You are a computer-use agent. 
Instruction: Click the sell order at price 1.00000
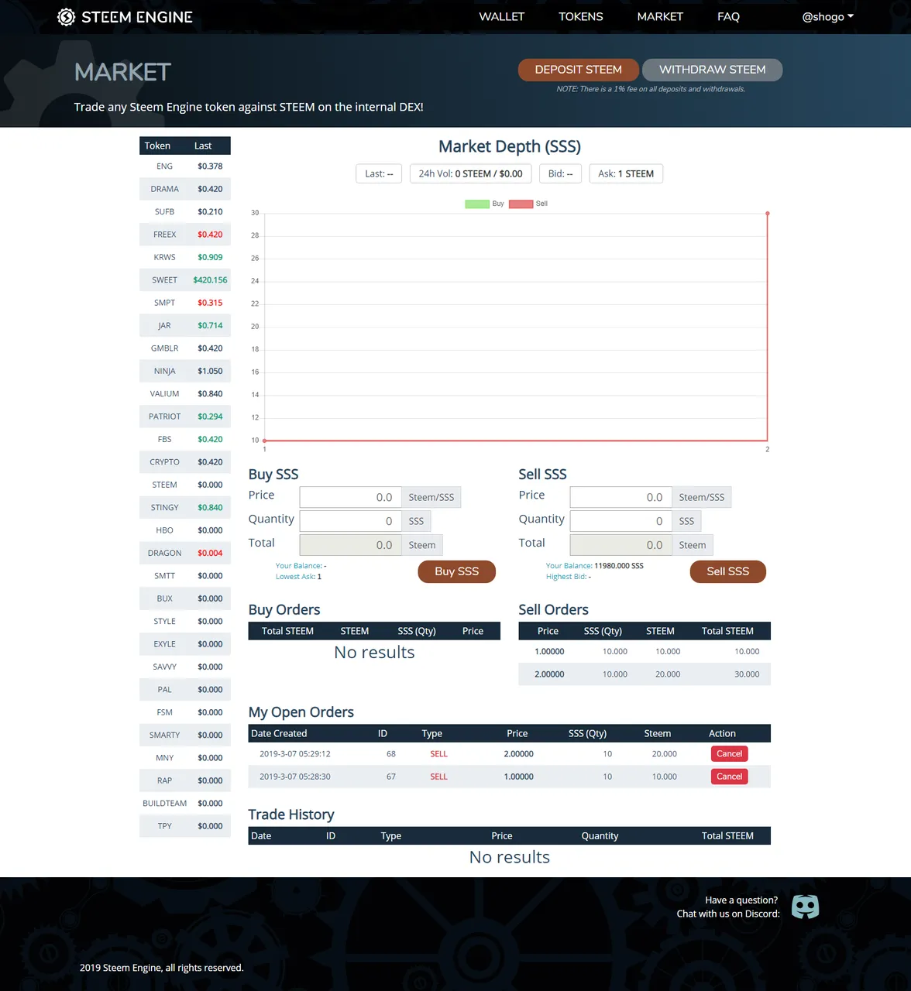645,652
